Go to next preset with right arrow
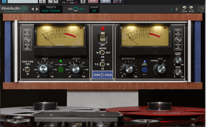Screen dimensions: 206x127 (x=37, y=9)
